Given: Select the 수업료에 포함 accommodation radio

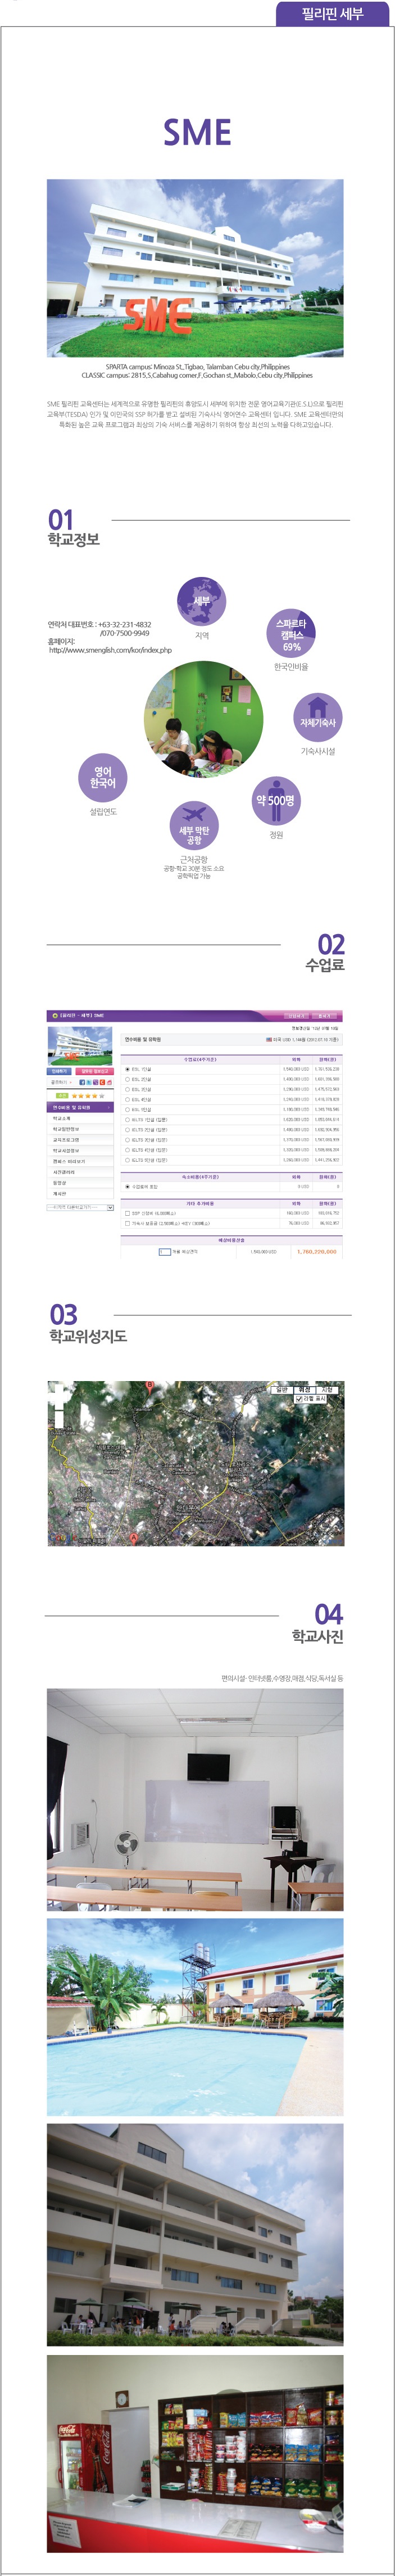Looking at the screenshot, I should 127,1186.
